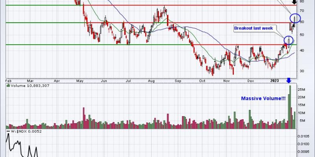
Task: Select the 2023 label on the date axis
Action: [x=274, y=80]
